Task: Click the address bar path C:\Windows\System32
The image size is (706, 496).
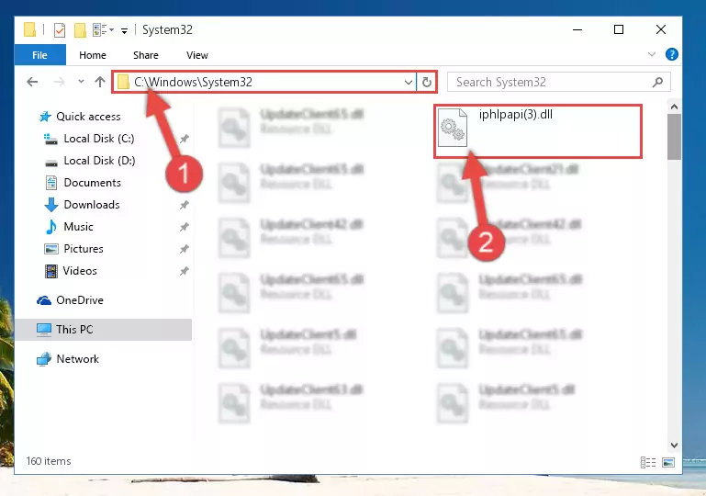Action: pos(193,82)
